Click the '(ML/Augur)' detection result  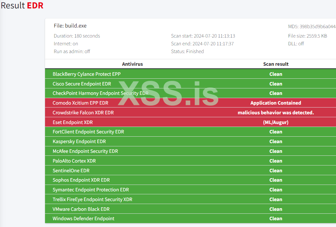pos(276,122)
